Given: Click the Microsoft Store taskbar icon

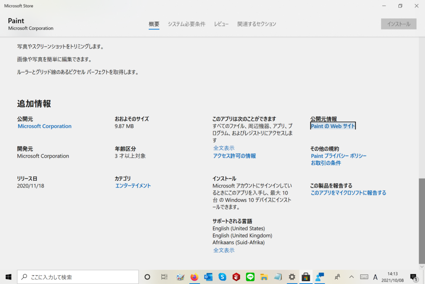Looking at the screenshot, I should coord(306,277).
